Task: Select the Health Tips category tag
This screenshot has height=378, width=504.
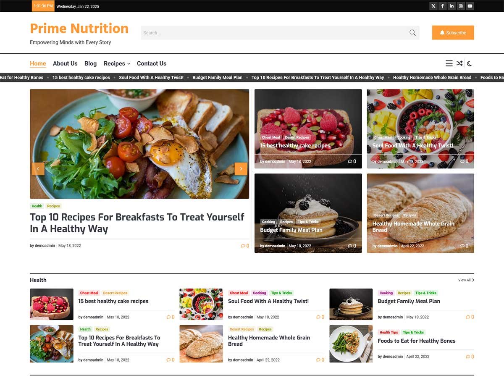Action: point(388,332)
